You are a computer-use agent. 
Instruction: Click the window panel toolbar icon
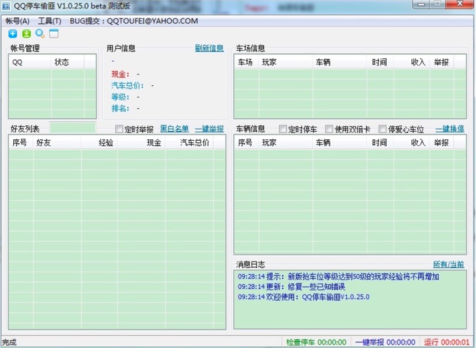54,34
